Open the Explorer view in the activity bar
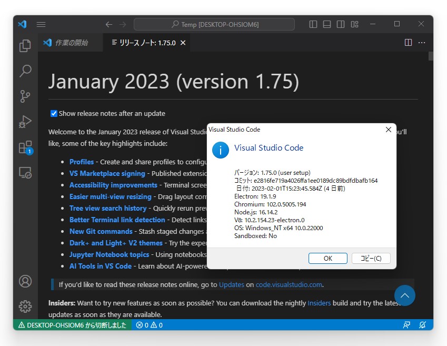447x346 pixels. (25, 46)
